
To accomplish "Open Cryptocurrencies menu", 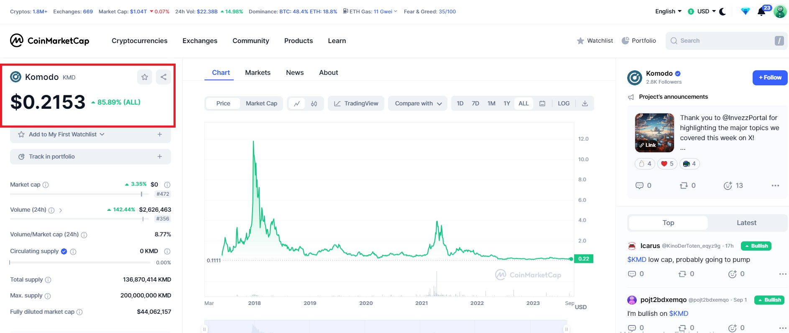I will tap(140, 41).
